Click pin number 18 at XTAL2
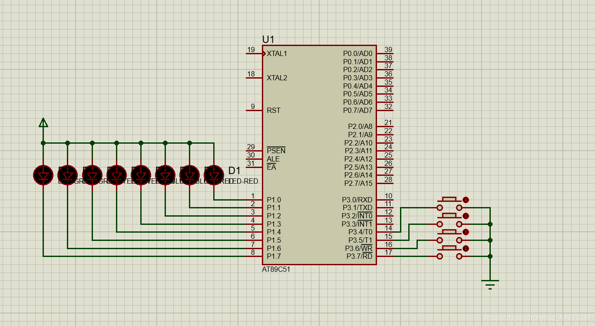The height and width of the screenshot is (326, 595). (x=251, y=74)
